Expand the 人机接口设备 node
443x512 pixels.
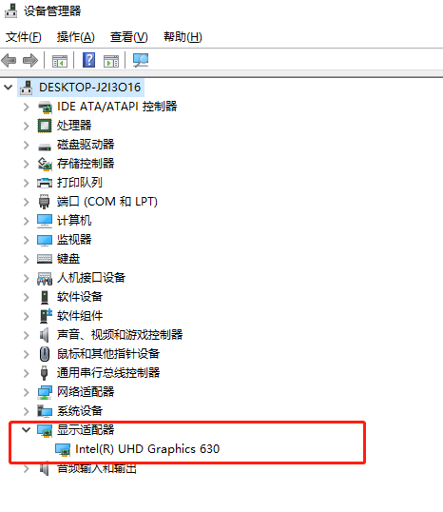[x=26, y=278]
